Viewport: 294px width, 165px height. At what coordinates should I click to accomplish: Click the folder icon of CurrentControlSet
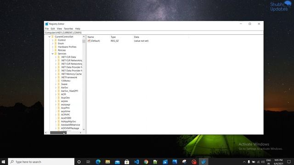tap(53, 37)
